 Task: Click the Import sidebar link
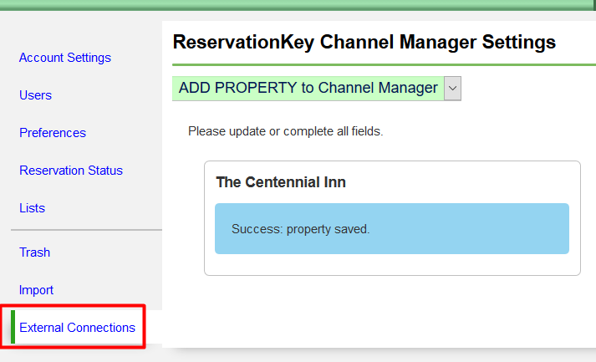36,290
